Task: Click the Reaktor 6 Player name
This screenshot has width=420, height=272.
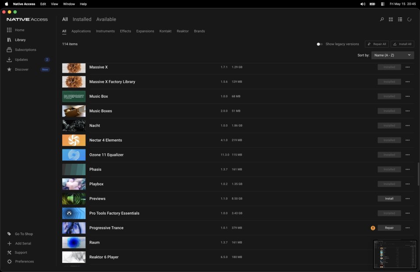Action: pos(104,257)
